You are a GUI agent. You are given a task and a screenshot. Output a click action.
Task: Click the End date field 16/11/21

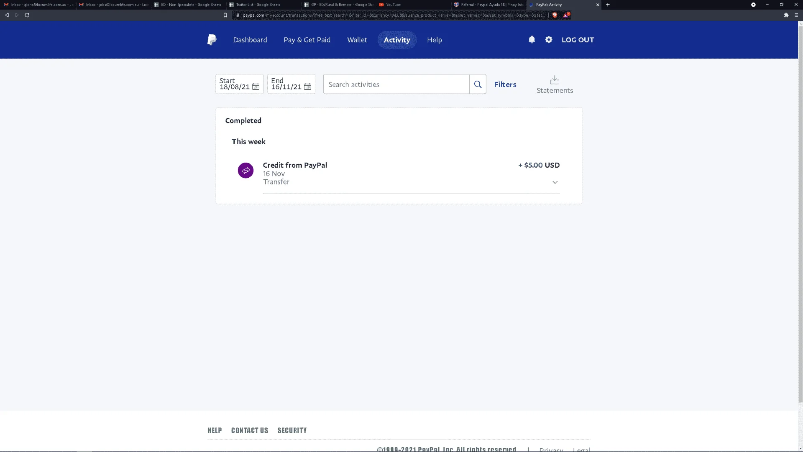pyautogui.click(x=291, y=84)
